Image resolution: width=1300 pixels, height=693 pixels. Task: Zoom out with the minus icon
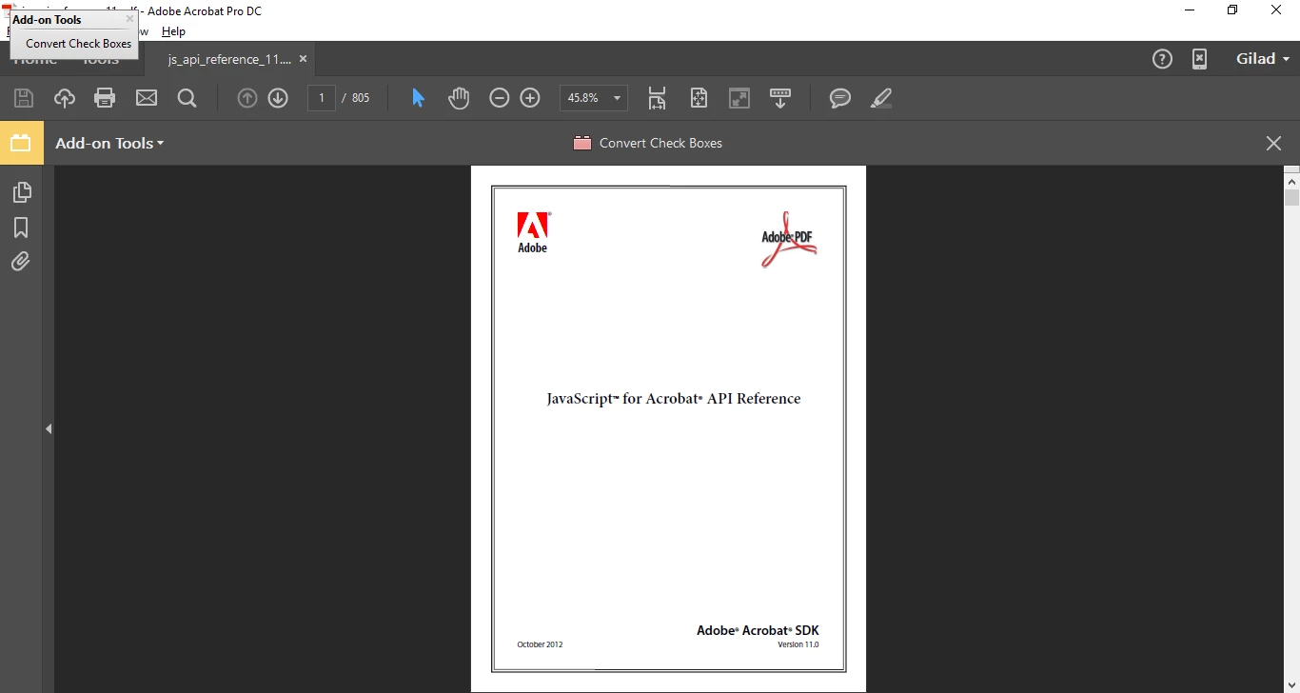tap(500, 98)
